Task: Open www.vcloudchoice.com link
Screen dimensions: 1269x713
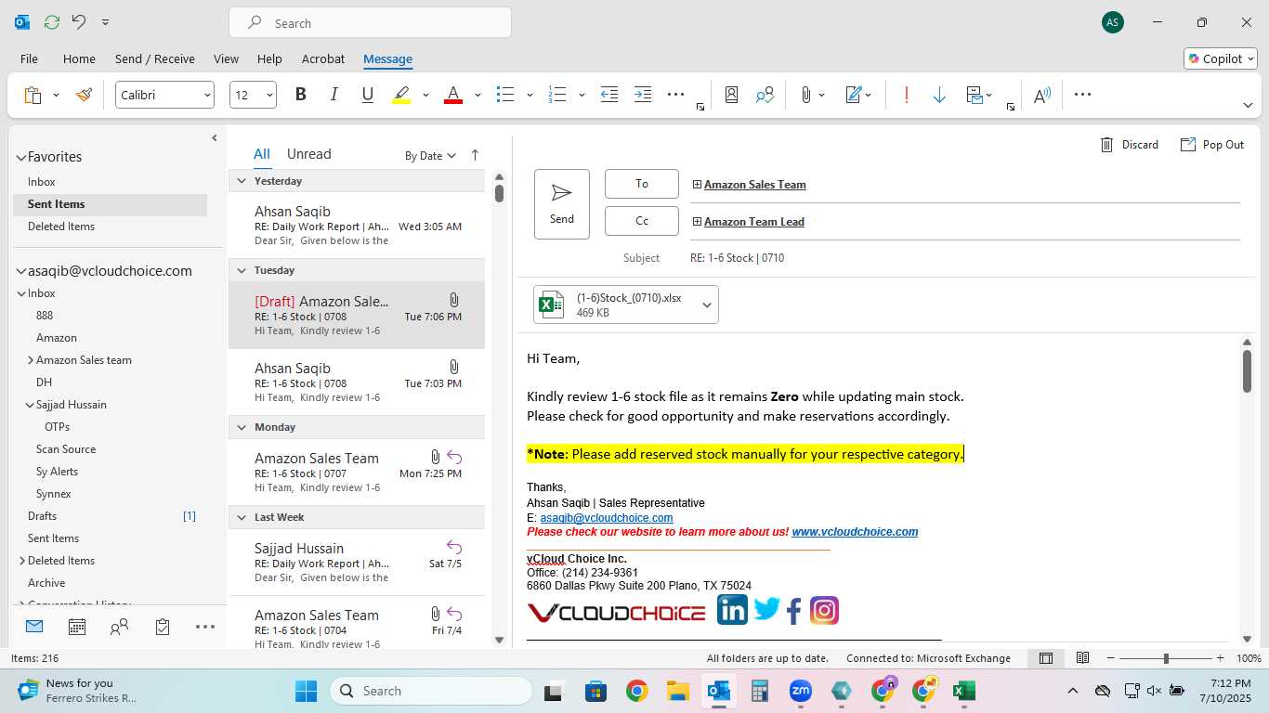Action: (855, 532)
